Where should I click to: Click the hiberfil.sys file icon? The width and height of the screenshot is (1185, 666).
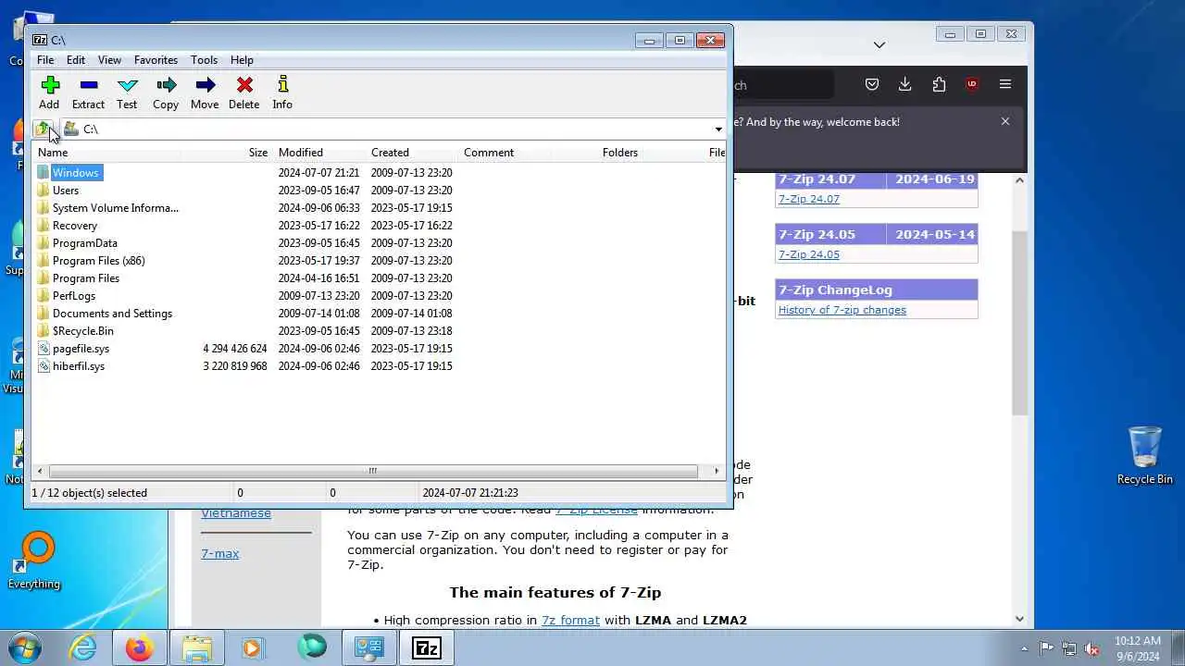44,366
